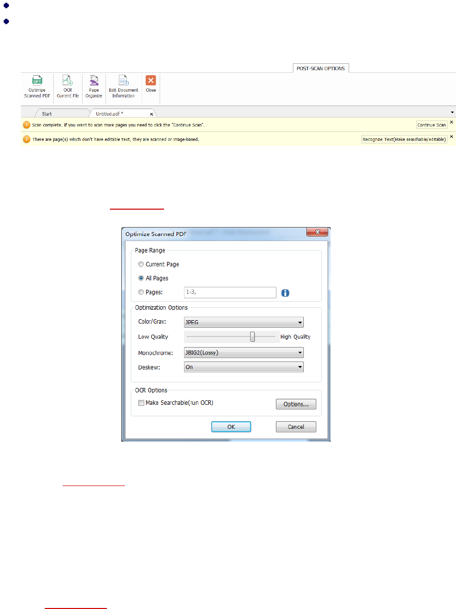The image size is (456, 609).
Task: Select the Current Page radio button
Action: pos(141,264)
